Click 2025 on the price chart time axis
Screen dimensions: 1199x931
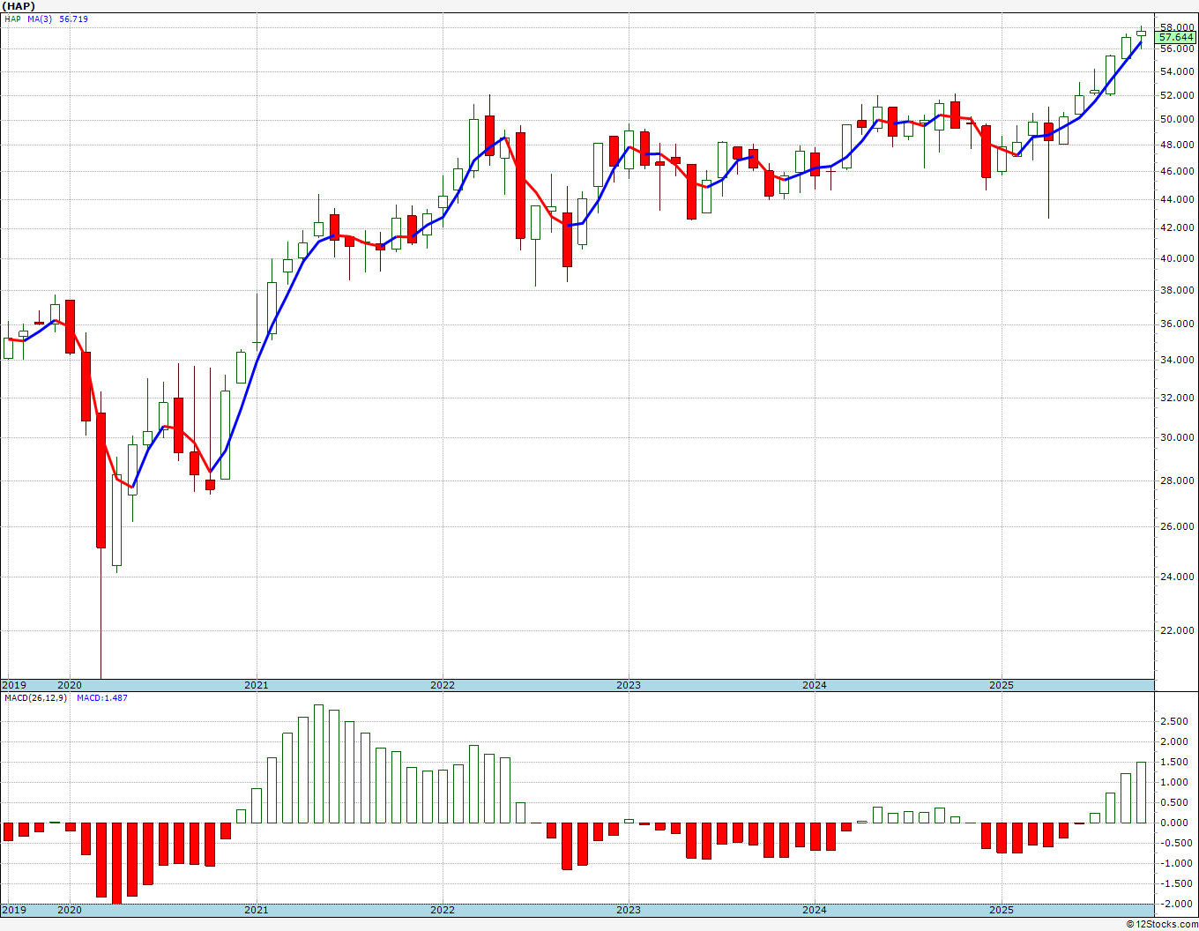pos(1002,685)
